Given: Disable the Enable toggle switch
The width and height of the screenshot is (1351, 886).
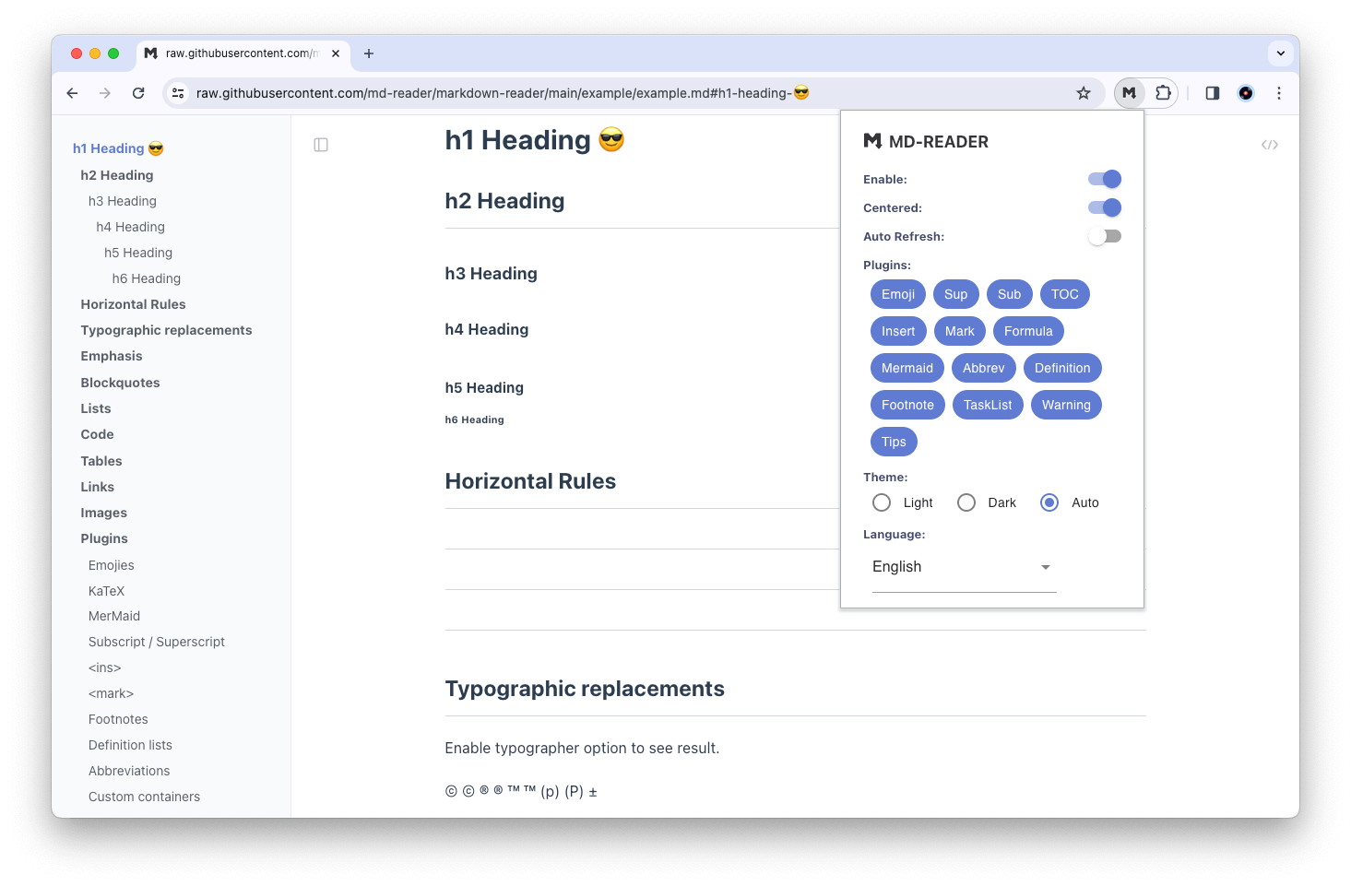Looking at the screenshot, I should pyautogui.click(x=1104, y=179).
